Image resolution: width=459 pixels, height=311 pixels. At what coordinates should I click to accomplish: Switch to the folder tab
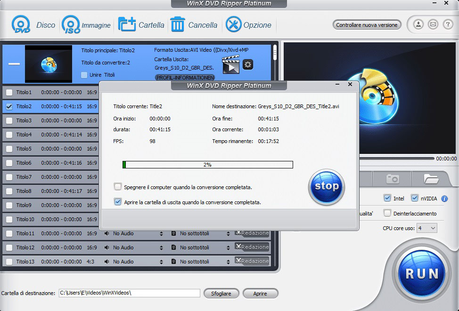coord(431,179)
